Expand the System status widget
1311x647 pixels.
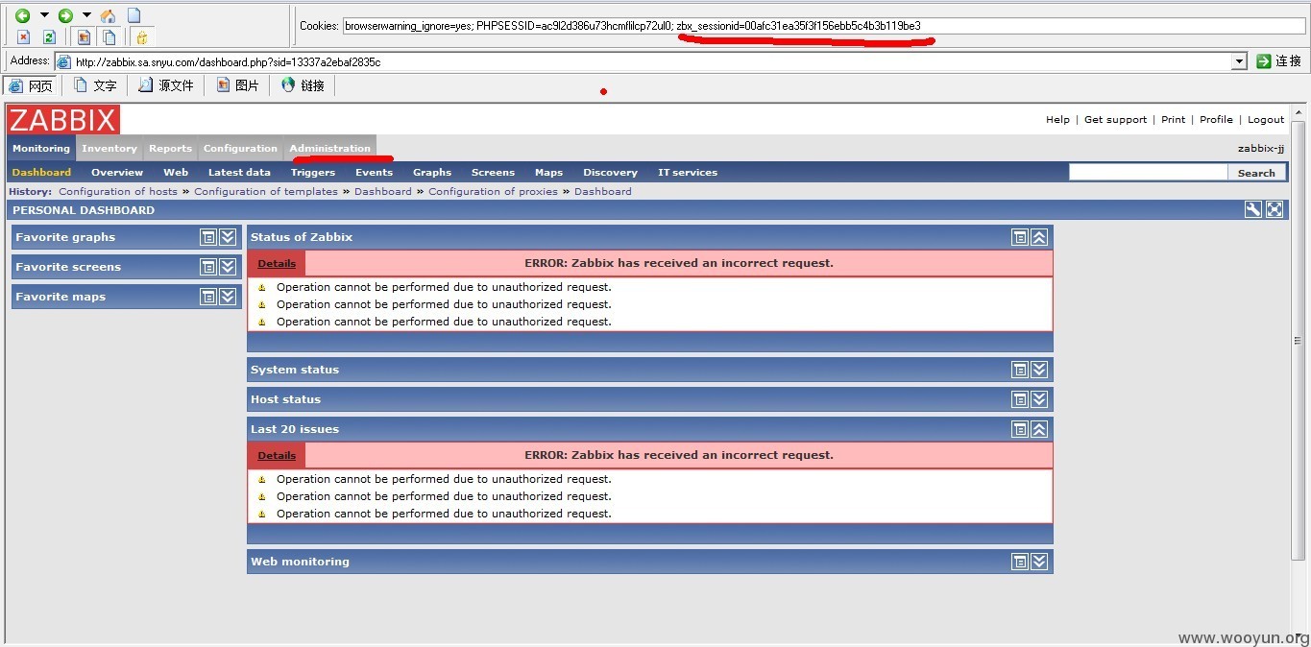click(x=1039, y=370)
